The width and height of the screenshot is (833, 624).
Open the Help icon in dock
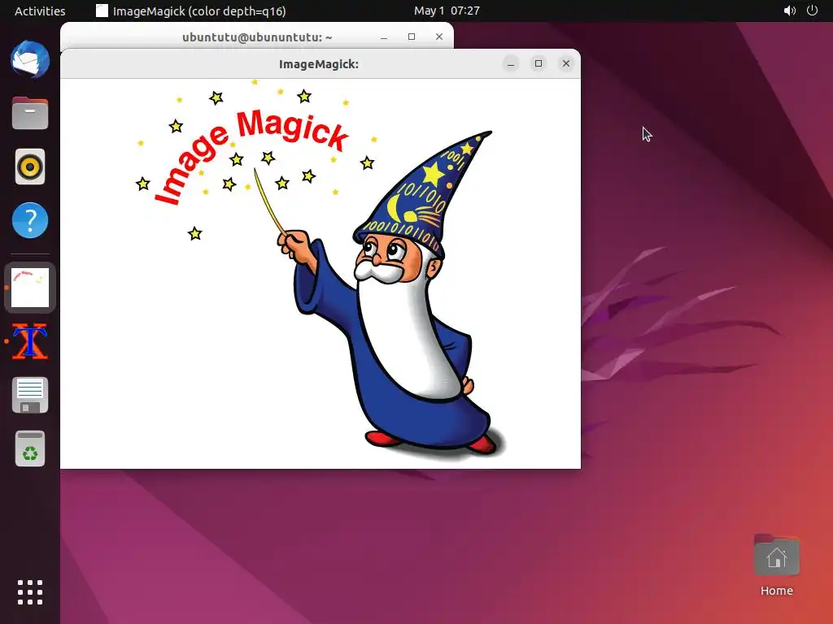point(30,220)
